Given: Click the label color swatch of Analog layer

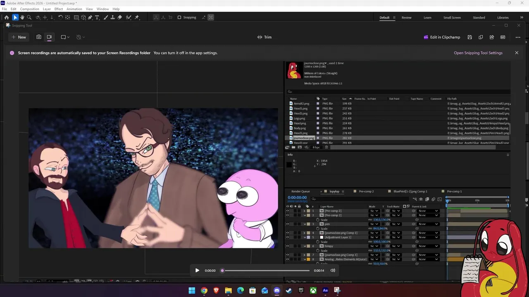Looking at the screenshot, I should pyautogui.click(x=308, y=259).
